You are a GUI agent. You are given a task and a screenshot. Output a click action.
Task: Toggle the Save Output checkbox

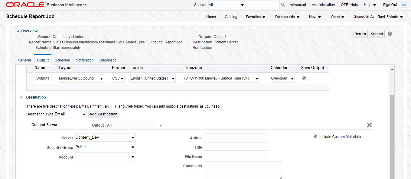pyautogui.click(x=304, y=78)
